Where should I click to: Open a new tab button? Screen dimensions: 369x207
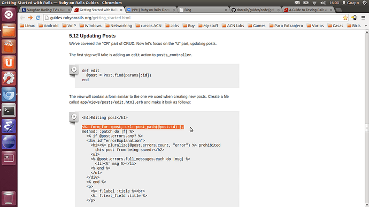pyautogui.click(x=339, y=10)
